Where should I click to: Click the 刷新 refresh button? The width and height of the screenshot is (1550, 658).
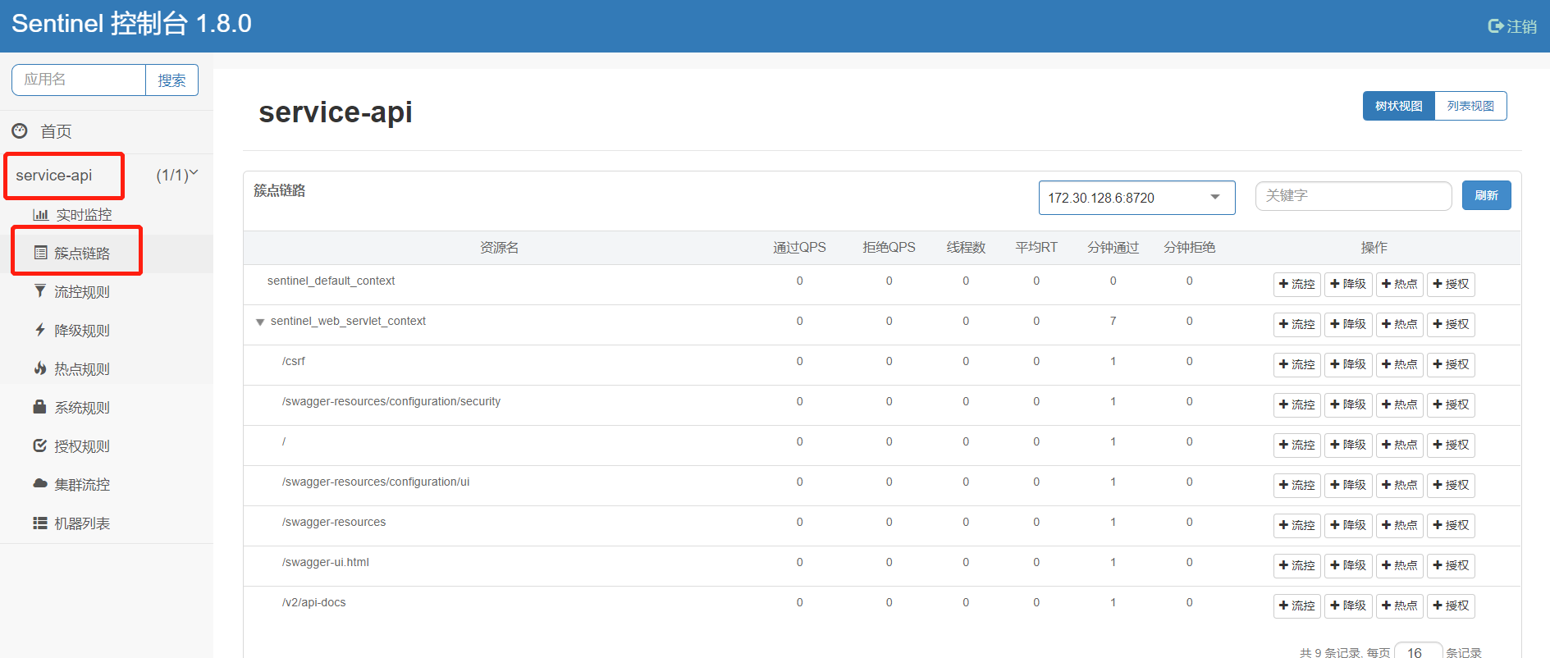[x=1486, y=195]
